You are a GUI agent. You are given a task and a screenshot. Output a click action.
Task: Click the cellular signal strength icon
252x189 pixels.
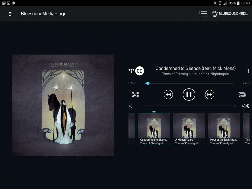tap(225, 3)
